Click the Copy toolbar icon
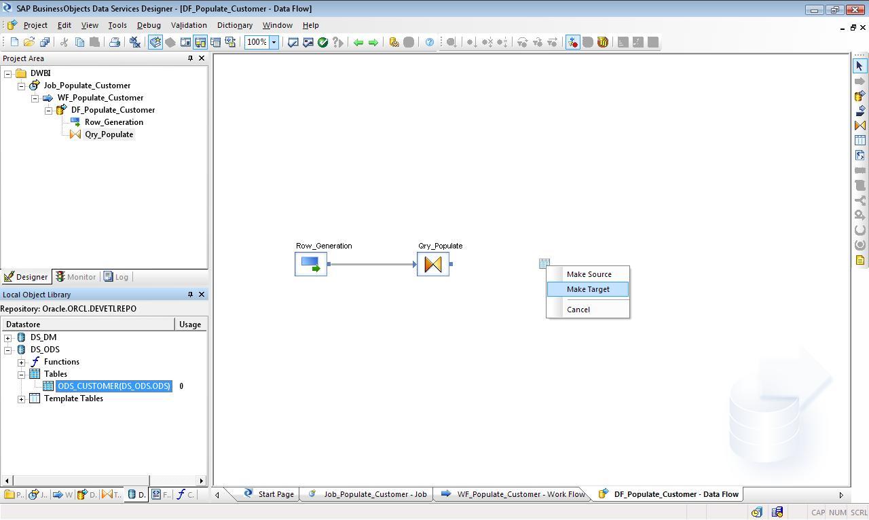This screenshot has height=520, width=869. (x=79, y=42)
